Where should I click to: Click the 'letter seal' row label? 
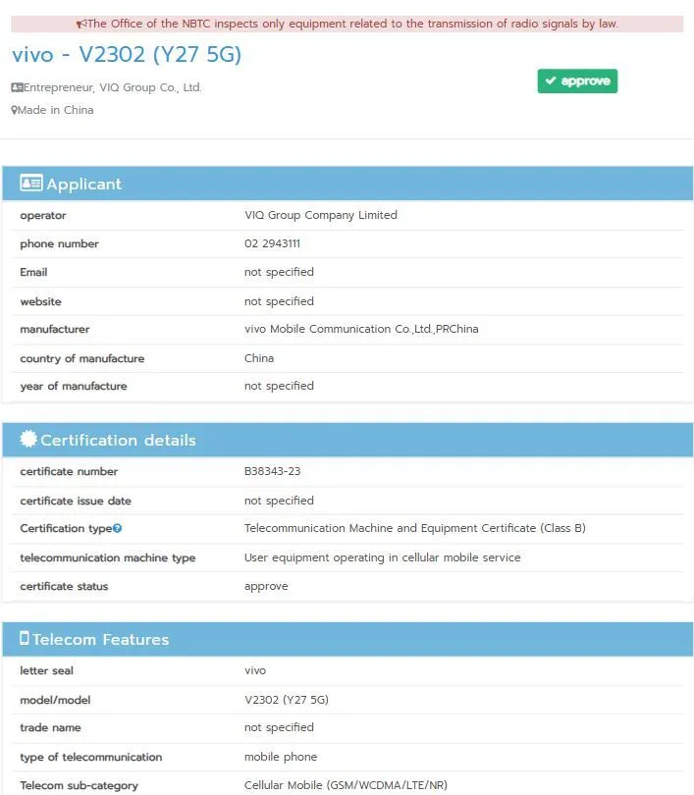tap(47, 670)
